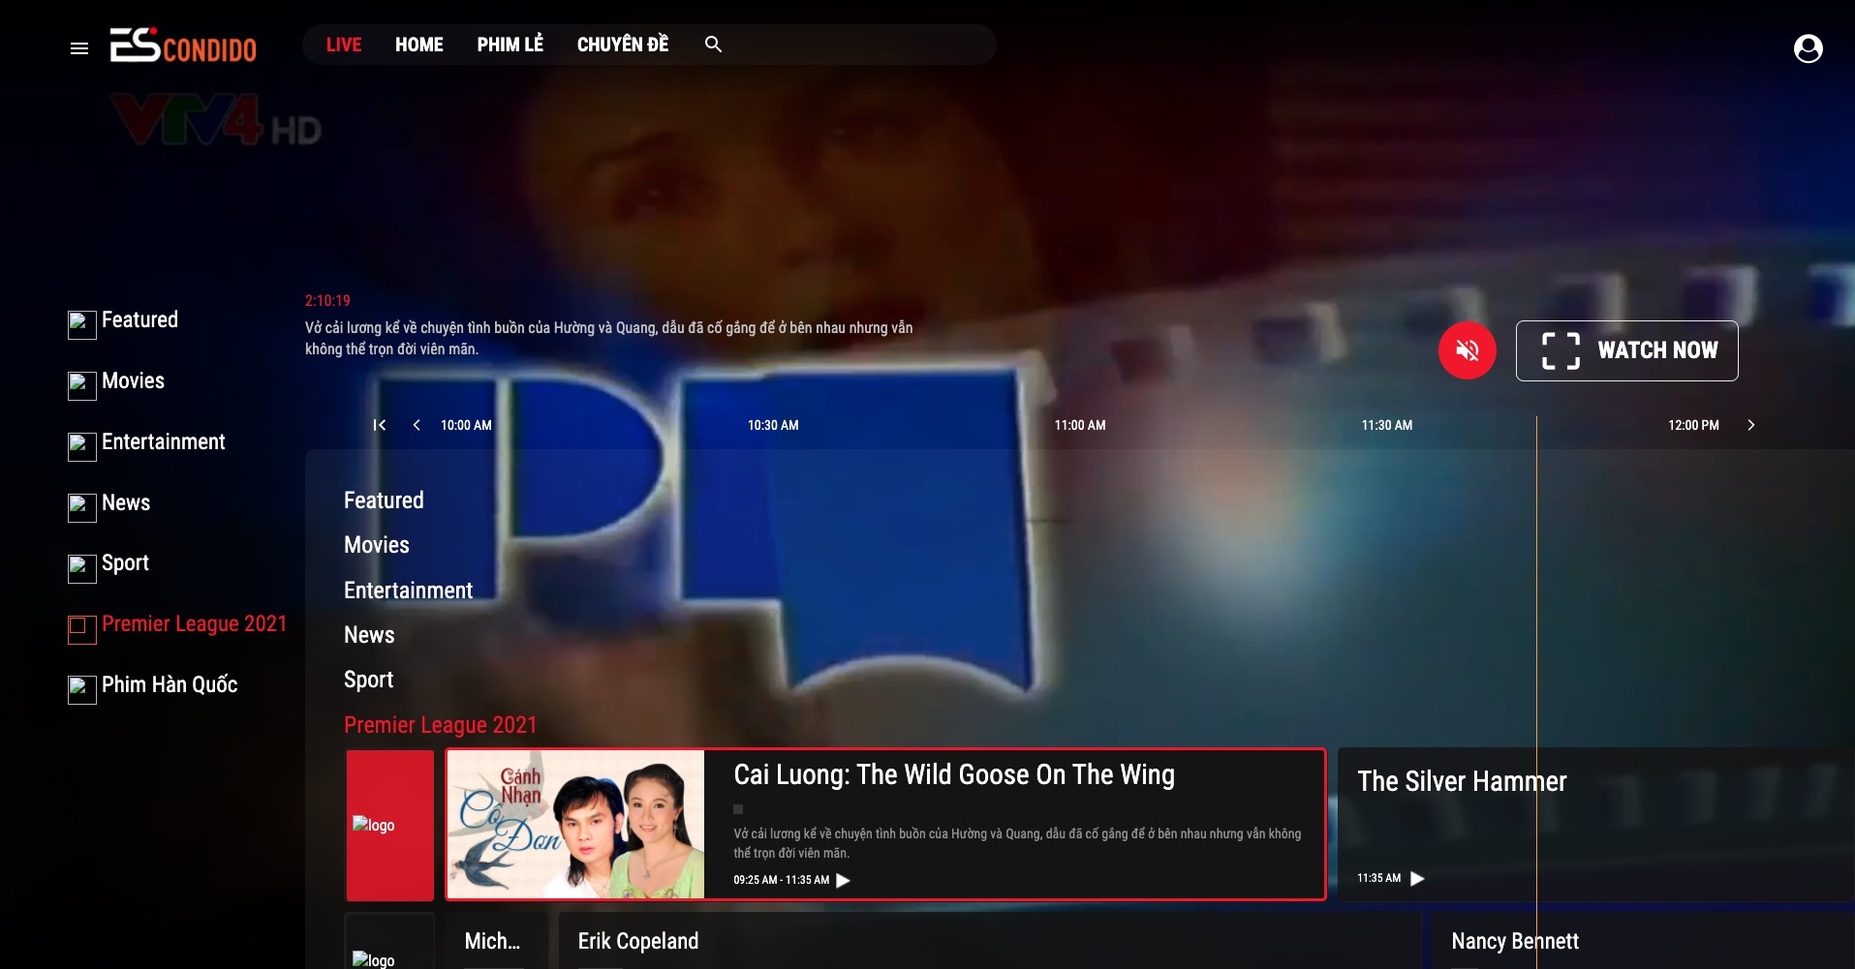Open the user account profile icon
The height and width of the screenshot is (969, 1855).
pyautogui.click(x=1808, y=48)
